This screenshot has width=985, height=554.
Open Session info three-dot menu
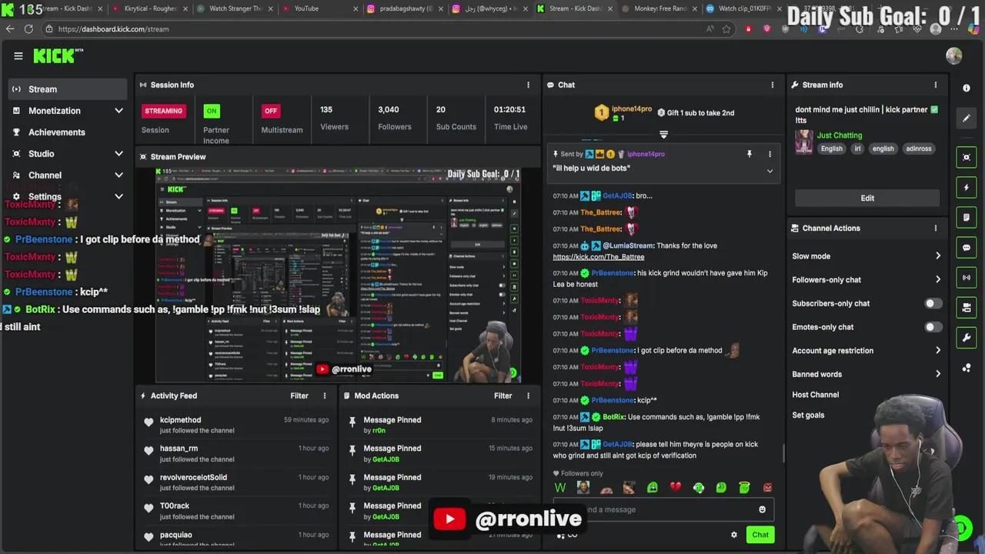(x=528, y=85)
